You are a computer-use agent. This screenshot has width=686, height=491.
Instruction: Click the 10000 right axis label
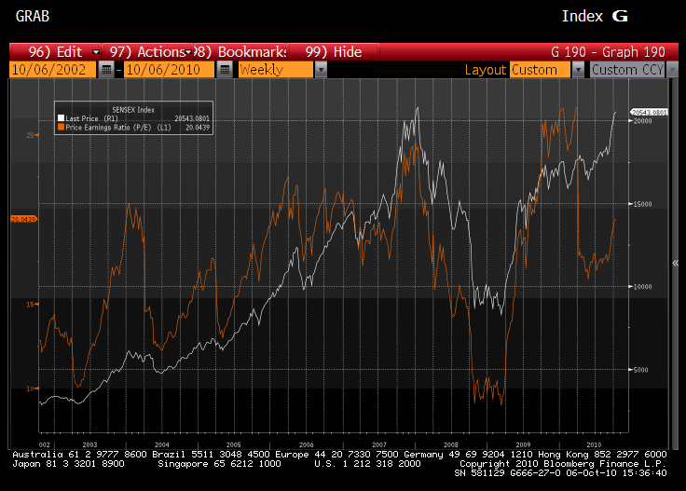pos(643,287)
